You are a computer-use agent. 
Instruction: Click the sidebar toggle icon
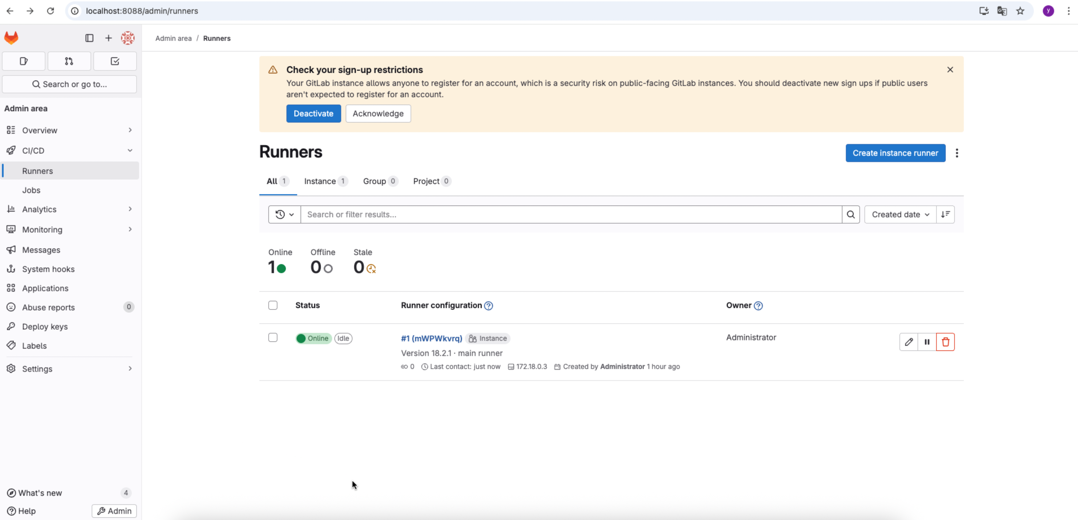coord(89,38)
